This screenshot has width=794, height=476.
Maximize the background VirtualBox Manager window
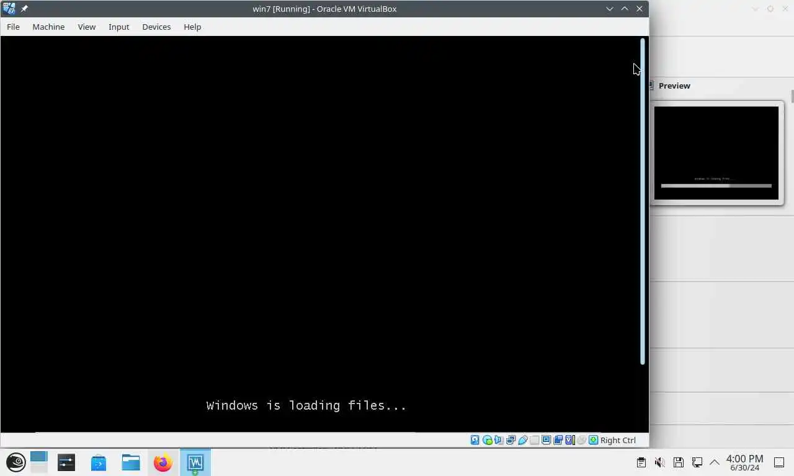[770, 9]
